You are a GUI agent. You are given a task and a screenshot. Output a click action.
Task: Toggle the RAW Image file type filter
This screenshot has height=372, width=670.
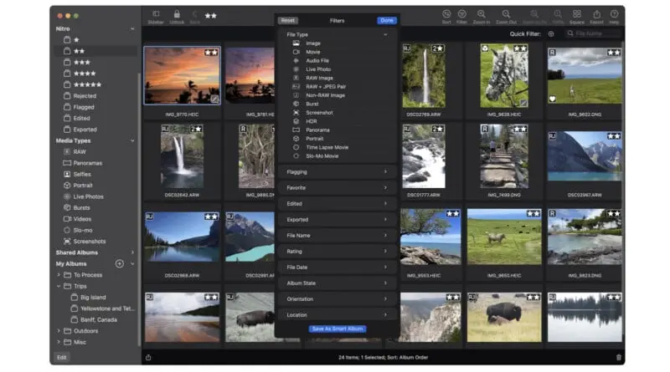(319, 78)
